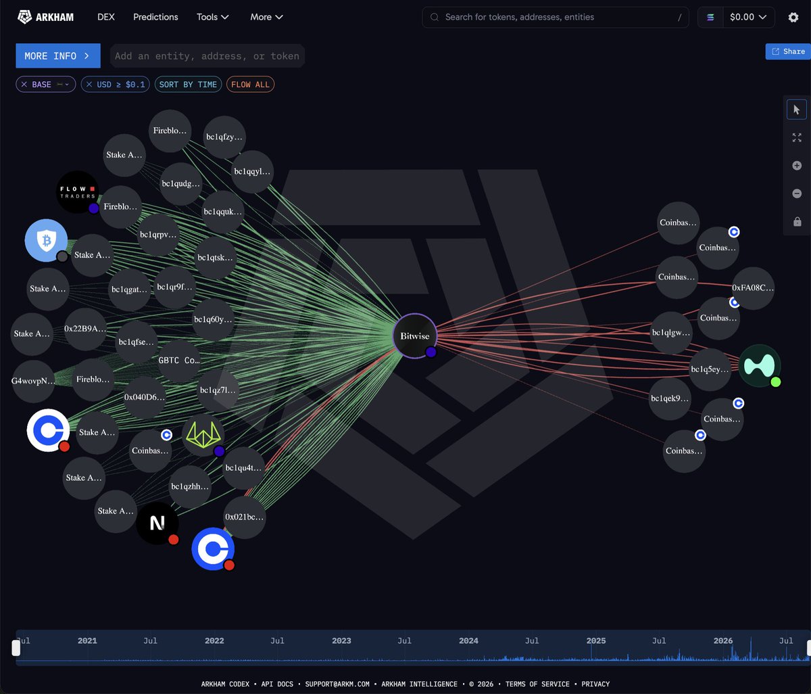This screenshot has width=811, height=694.
Task: Open the DEX menu item
Action: (x=106, y=17)
